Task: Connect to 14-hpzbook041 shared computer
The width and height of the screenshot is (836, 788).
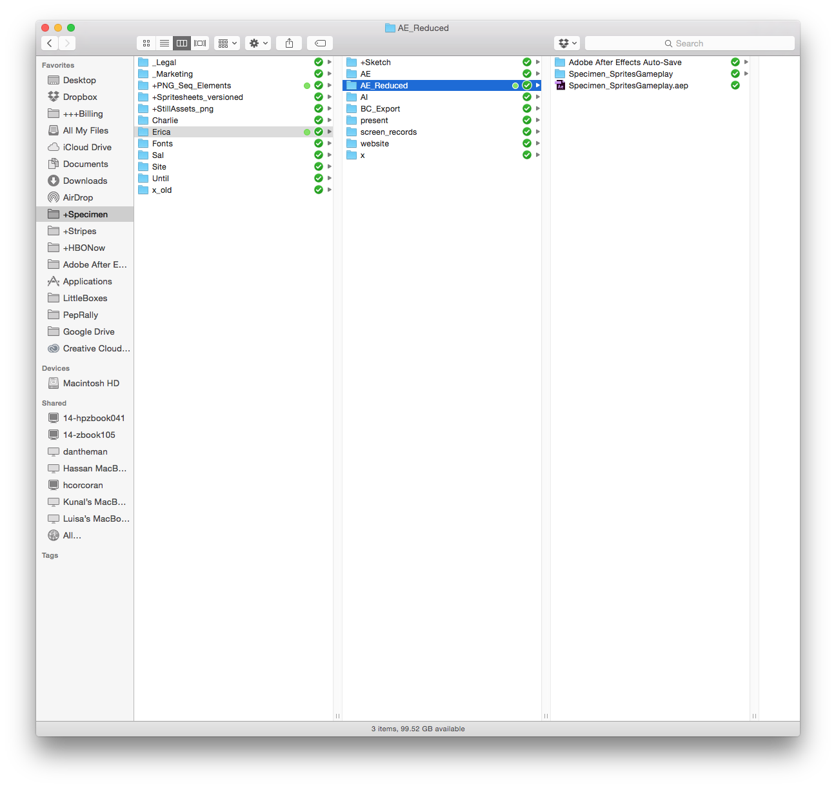Action: [x=85, y=418]
